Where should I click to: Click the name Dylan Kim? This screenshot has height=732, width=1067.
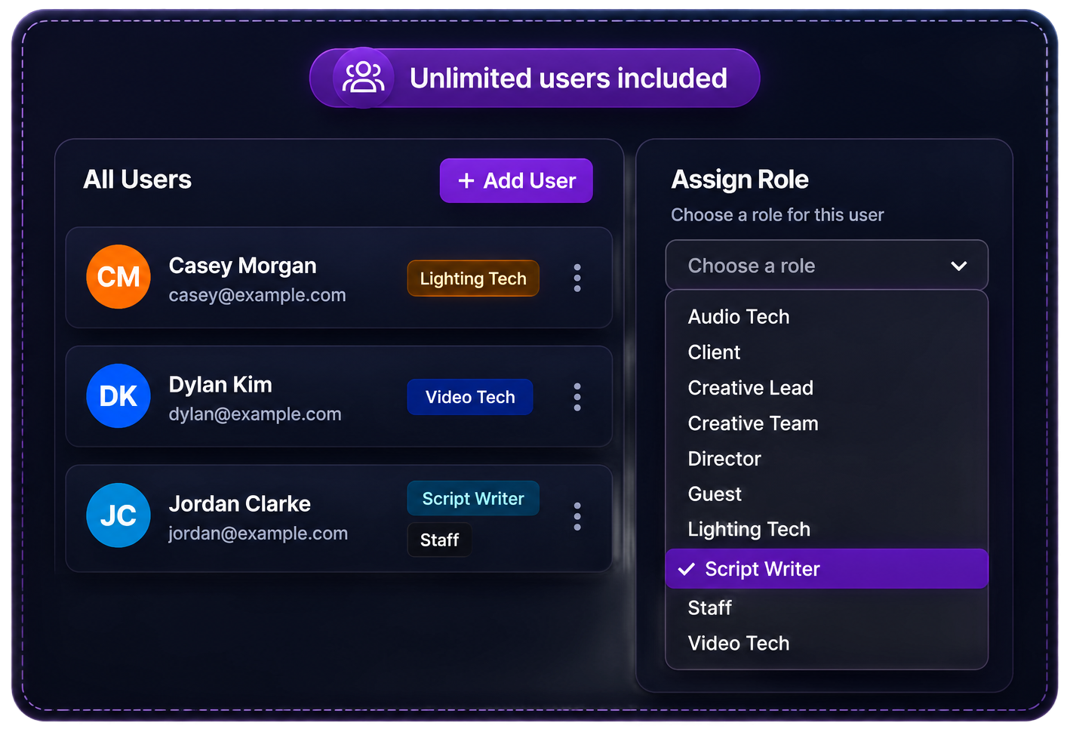click(x=220, y=385)
